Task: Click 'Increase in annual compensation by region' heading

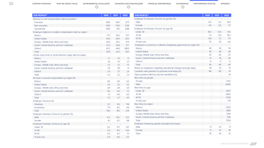Action: tap(54, 78)
